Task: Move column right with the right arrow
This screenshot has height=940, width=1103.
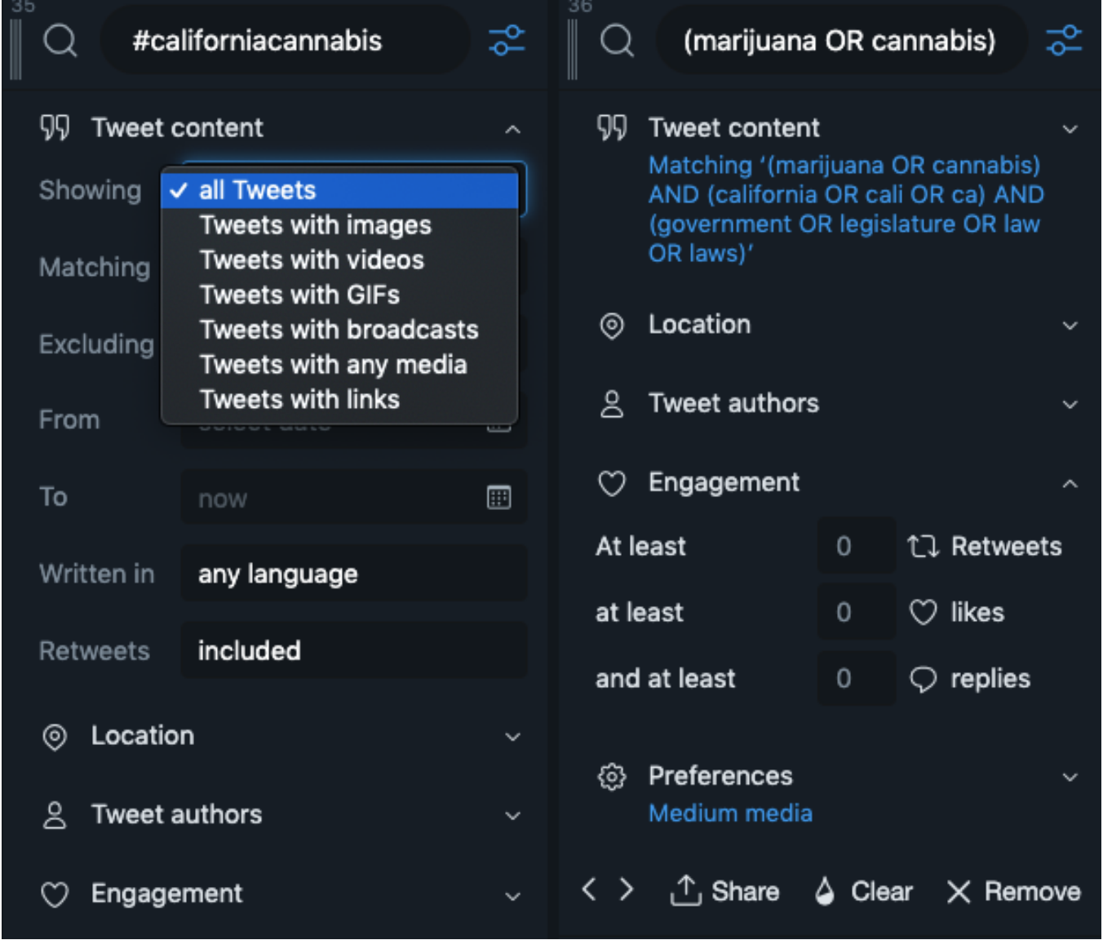Action: (627, 889)
